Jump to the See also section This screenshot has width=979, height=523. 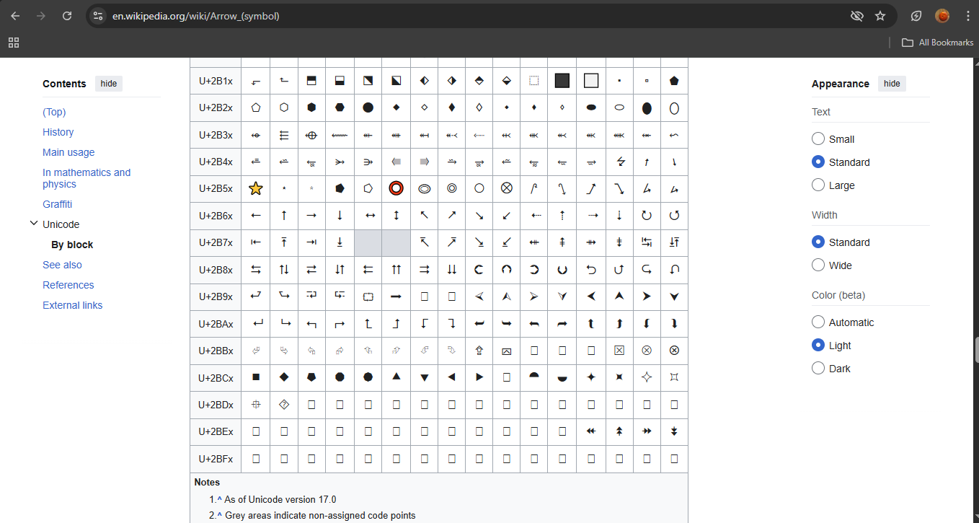coord(62,265)
